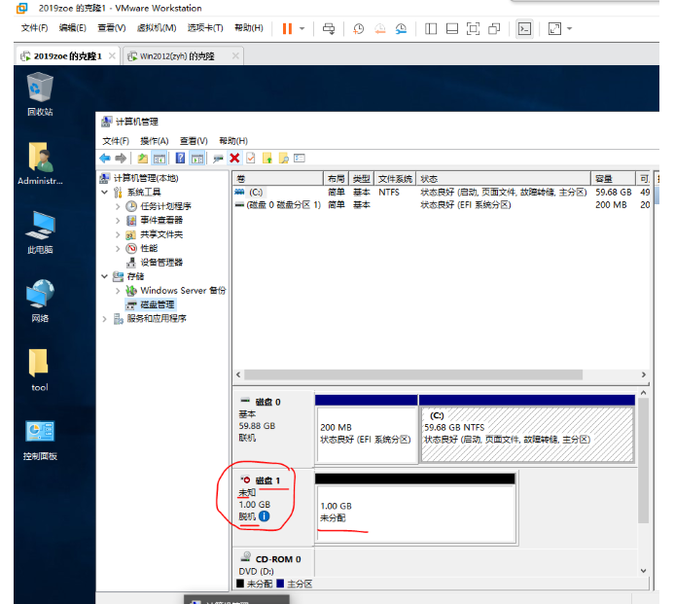This screenshot has height=604, width=674.
Task: Pause the virtual machine with the pause icon
Action: (x=287, y=29)
